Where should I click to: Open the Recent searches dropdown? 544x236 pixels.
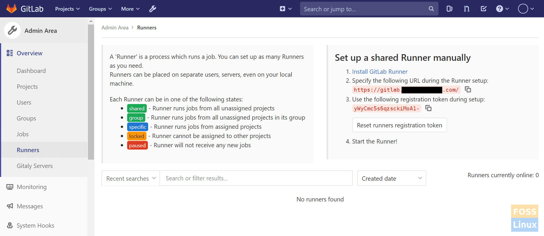click(x=131, y=178)
